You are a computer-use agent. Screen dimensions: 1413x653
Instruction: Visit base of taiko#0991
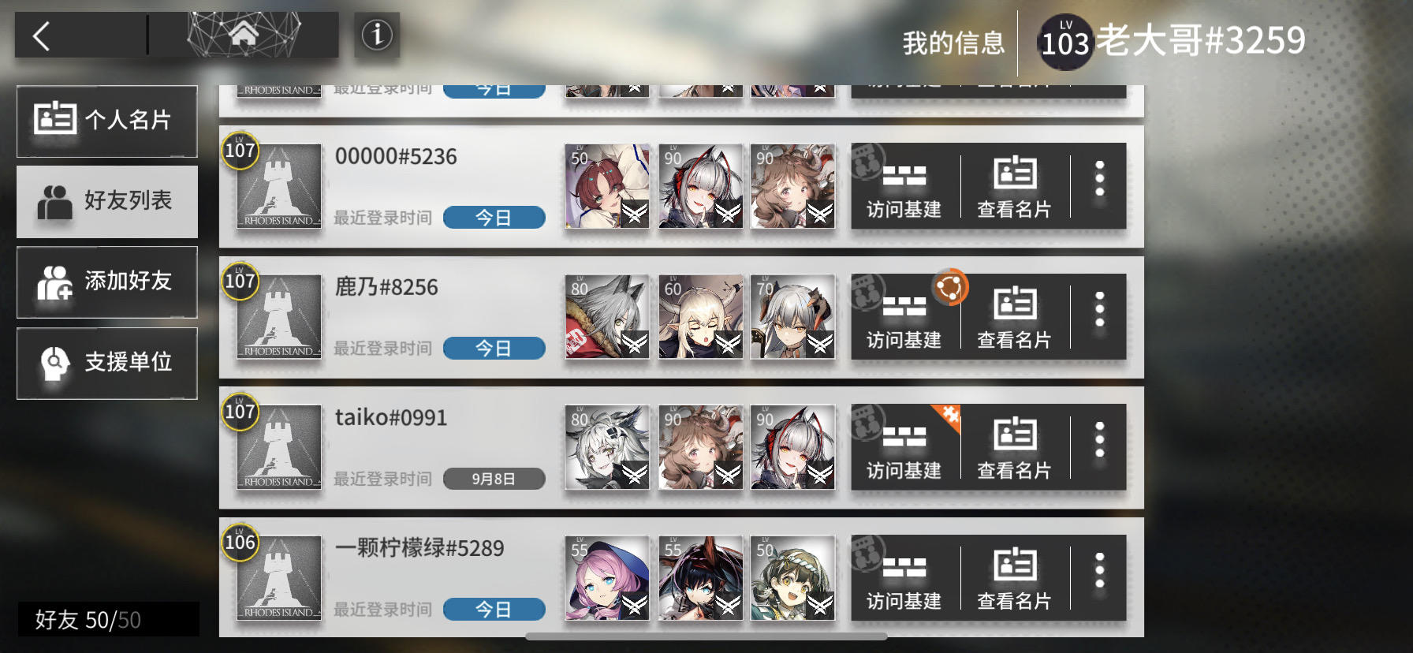[x=904, y=448]
